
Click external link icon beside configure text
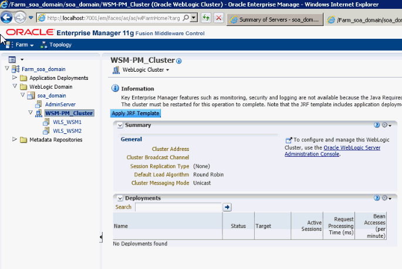(289, 140)
